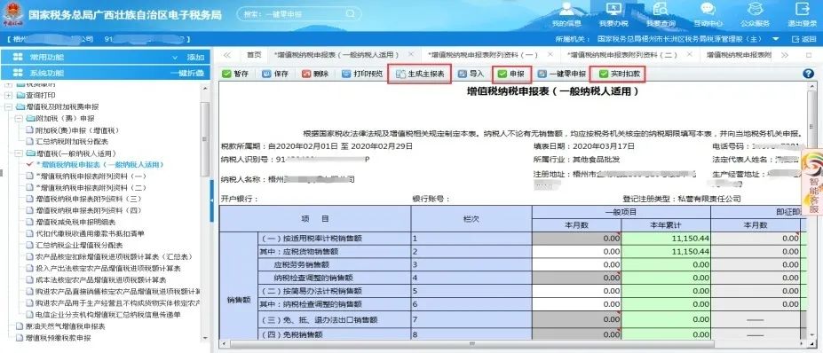The height and width of the screenshot is (353, 823).
Task: Open the 智能客服 floating widget
Action: [x=812, y=182]
